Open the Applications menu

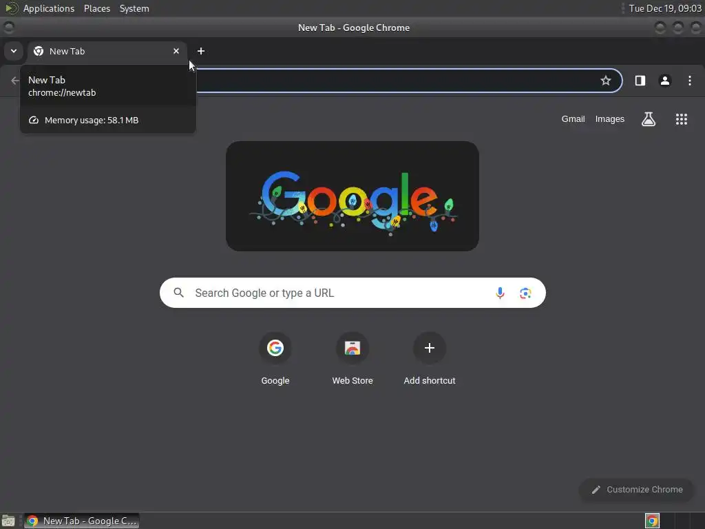pyautogui.click(x=49, y=8)
